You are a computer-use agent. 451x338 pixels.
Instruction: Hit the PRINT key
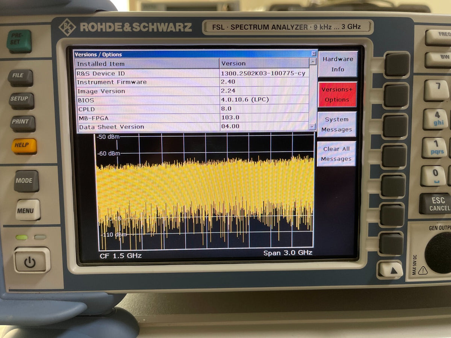coord(23,124)
